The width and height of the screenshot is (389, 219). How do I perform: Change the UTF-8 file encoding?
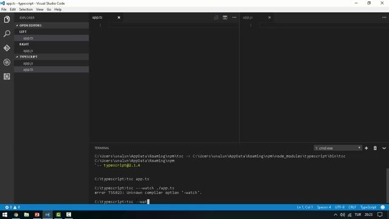[x=340, y=207]
